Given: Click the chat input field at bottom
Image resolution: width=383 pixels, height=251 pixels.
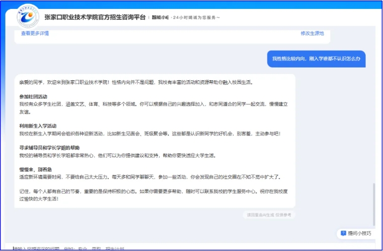Looking at the screenshot, I should point(190,247).
